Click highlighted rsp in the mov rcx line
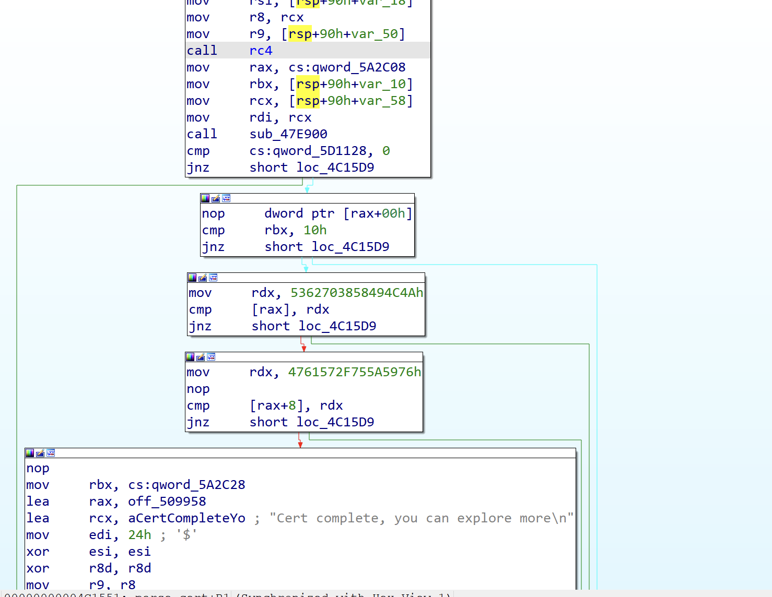The width and height of the screenshot is (772, 597). pos(308,101)
